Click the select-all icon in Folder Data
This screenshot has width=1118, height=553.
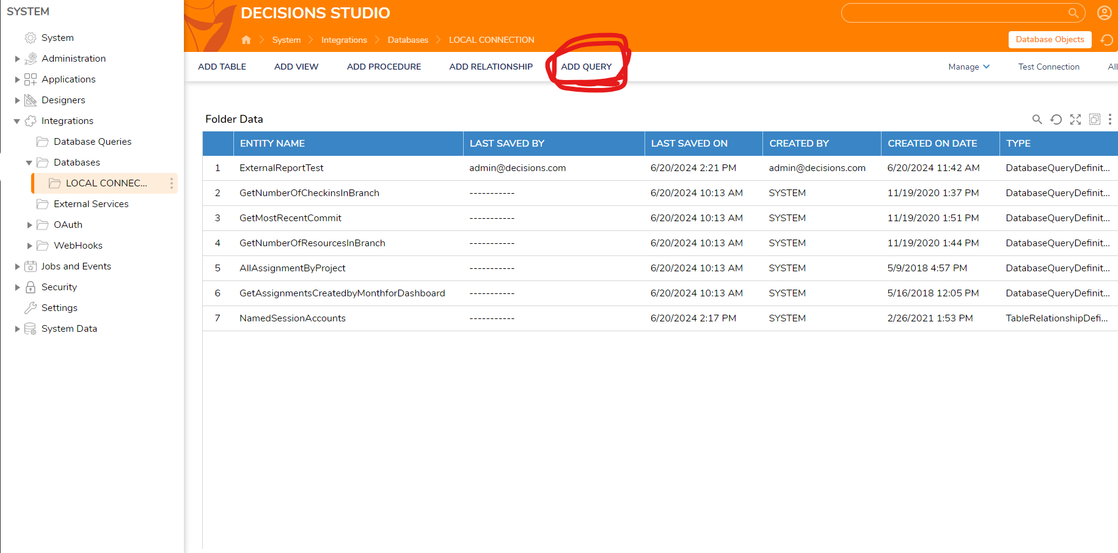tap(1095, 119)
